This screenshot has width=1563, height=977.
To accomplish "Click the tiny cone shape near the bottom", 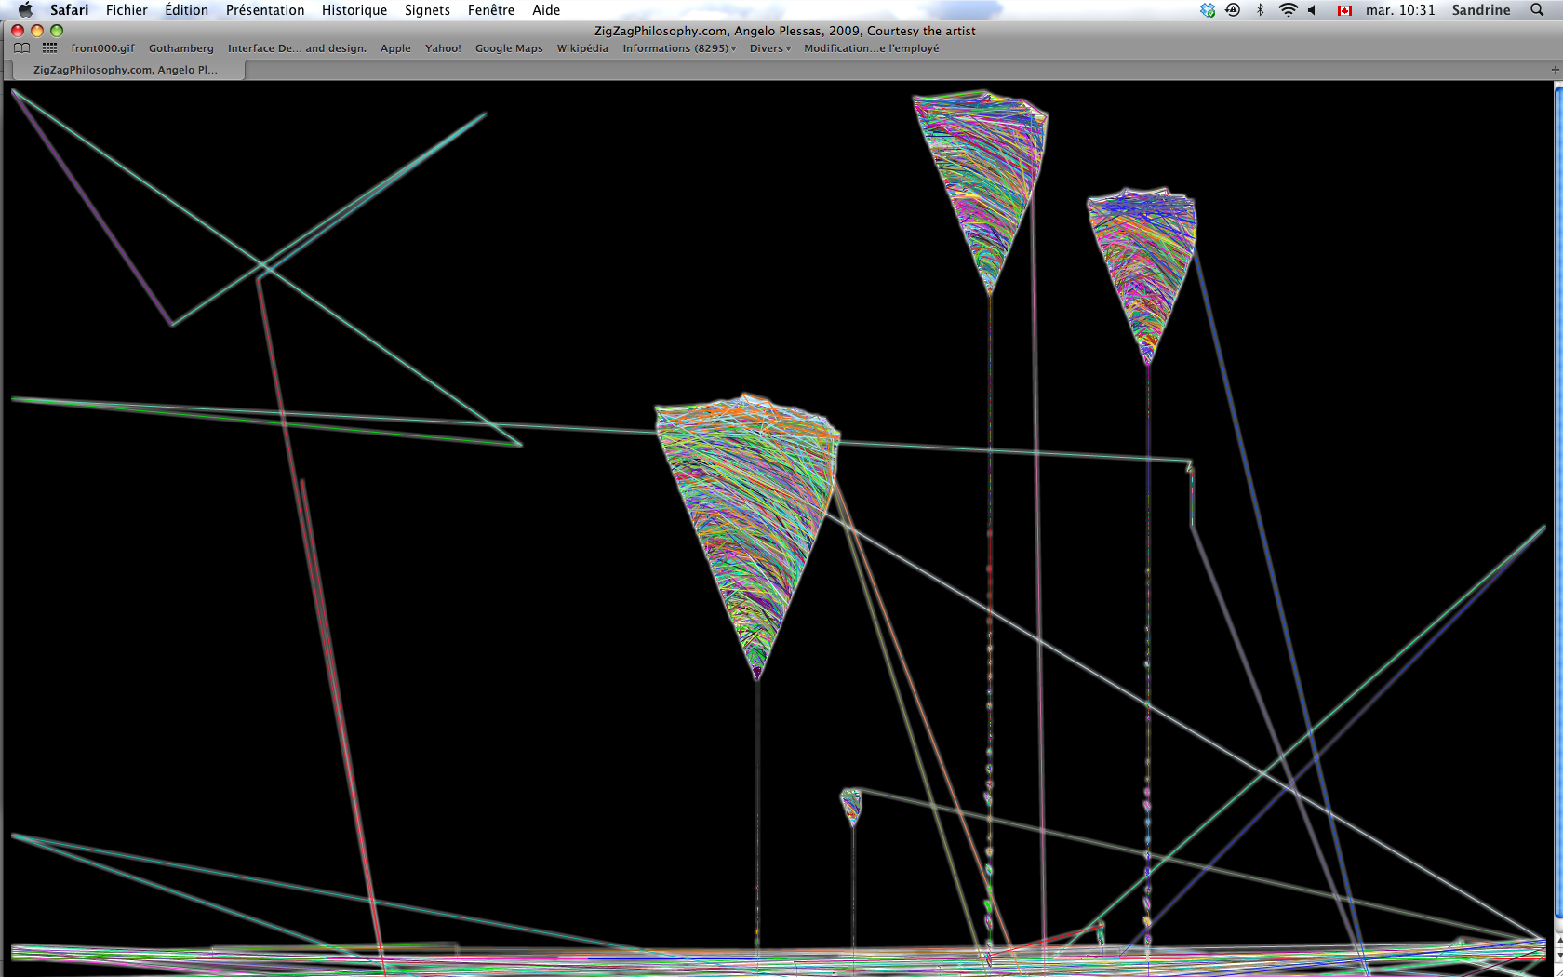I will tap(851, 808).
